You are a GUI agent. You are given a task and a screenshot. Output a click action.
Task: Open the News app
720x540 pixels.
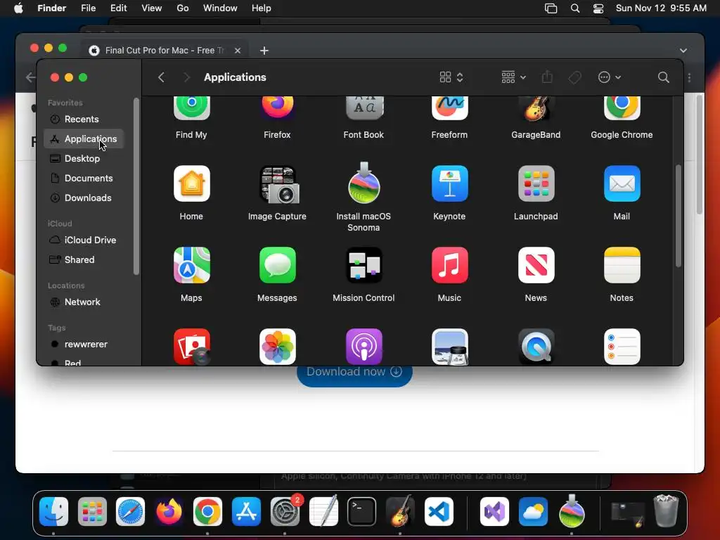536,265
